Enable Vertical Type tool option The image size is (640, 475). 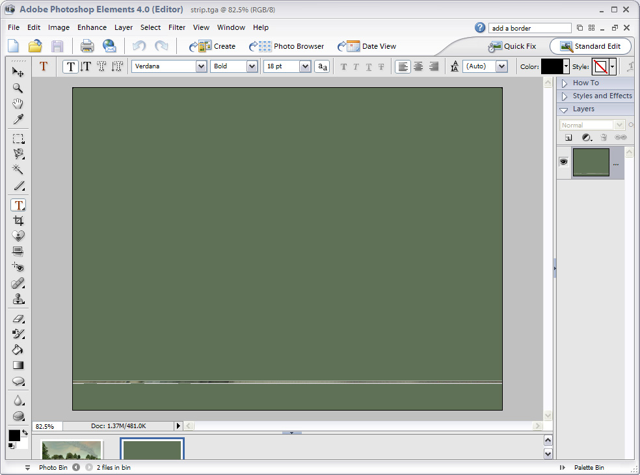point(85,66)
